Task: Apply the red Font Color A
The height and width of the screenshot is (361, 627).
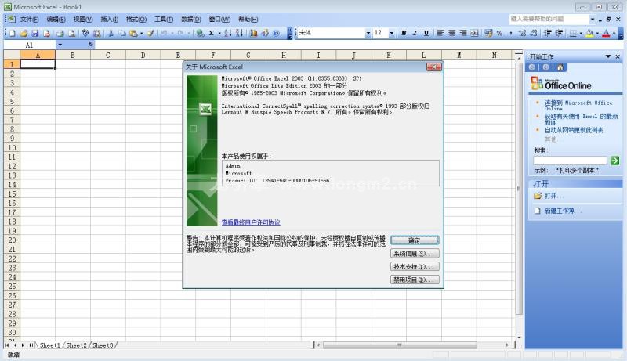Action: pyautogui.click(x=606, y=33)
